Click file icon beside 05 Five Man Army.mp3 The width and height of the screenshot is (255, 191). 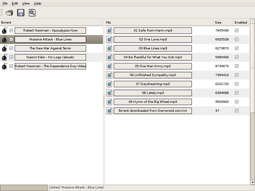click(x=109, y=66)
